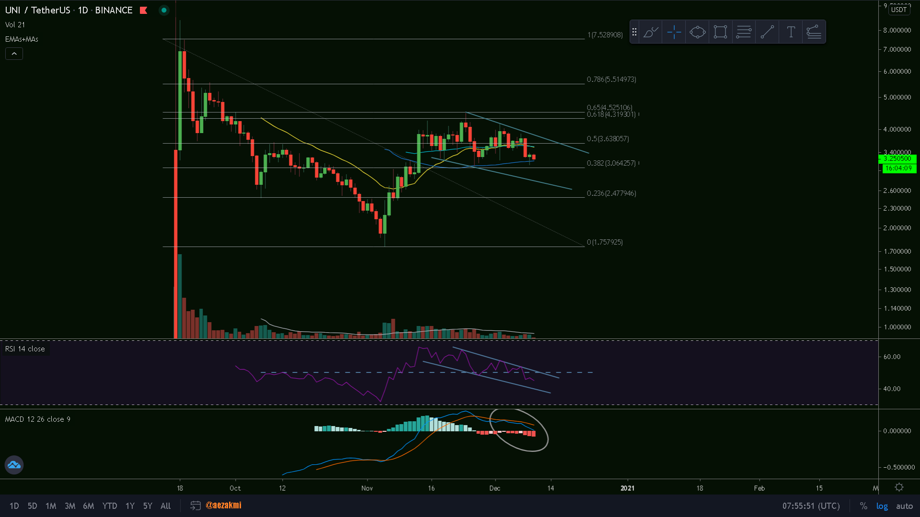Viewport: 920px width, 517px height.
Task: Select the Brush drawing tool
Action: point(650,32)
